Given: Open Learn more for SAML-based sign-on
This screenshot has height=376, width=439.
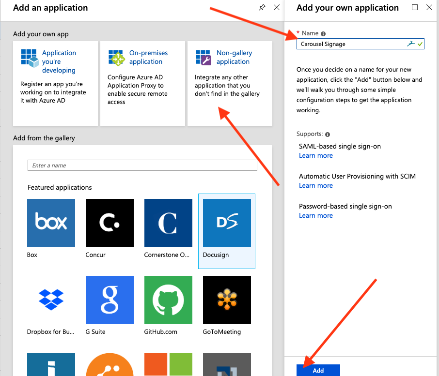Looking at the screenshot, I should tap(316, 156).
